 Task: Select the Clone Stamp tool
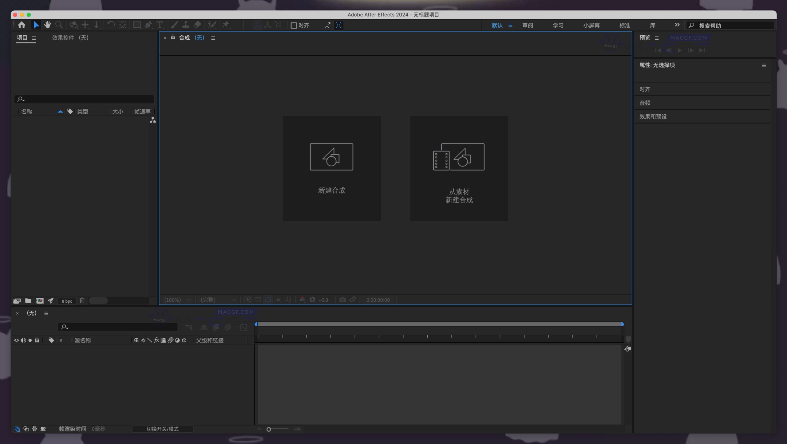click(186, 25)
